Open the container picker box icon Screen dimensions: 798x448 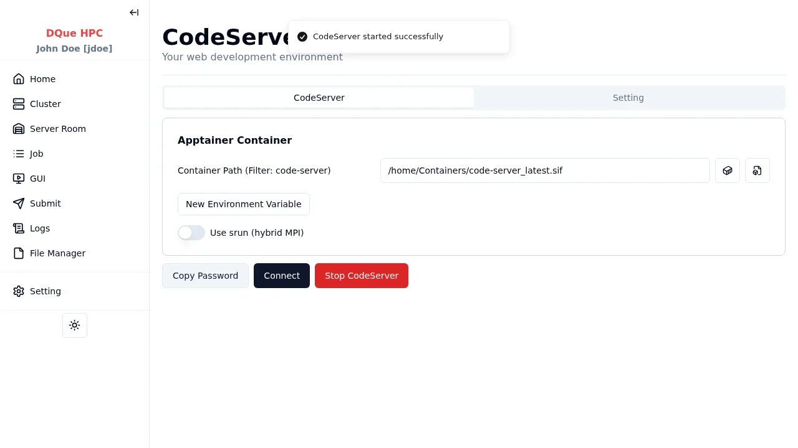tap(727, 170)
